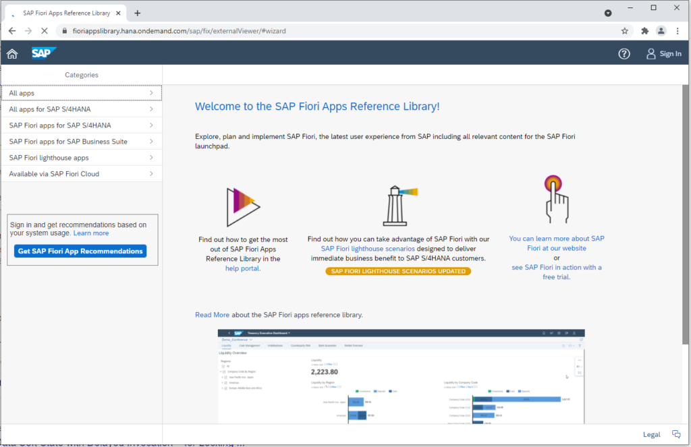Click Chrome tab search dropdown circle

click(x=608, y=13)
